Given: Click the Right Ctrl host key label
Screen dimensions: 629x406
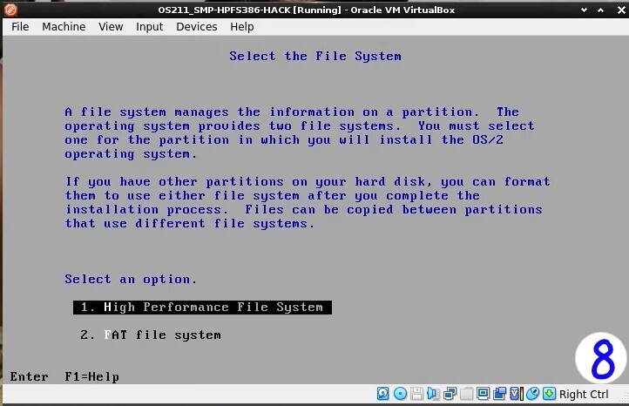Looking at the screenshot, I should (584, 394).
